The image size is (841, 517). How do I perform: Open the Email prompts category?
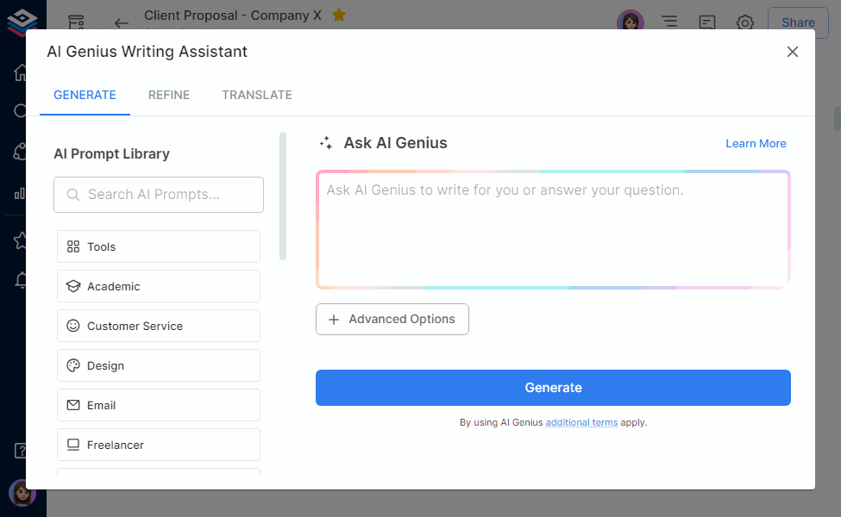158,405
